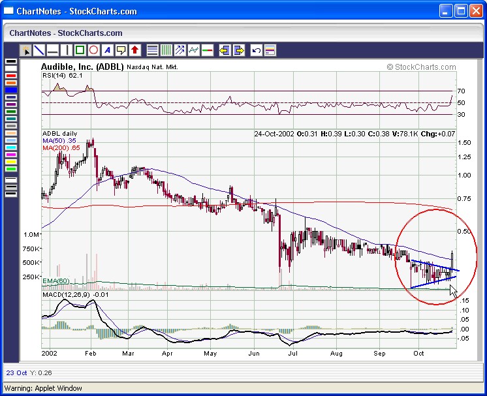Click the Jul label on date axis
Viewport: 487px width, 396px height.
point(293,353)
